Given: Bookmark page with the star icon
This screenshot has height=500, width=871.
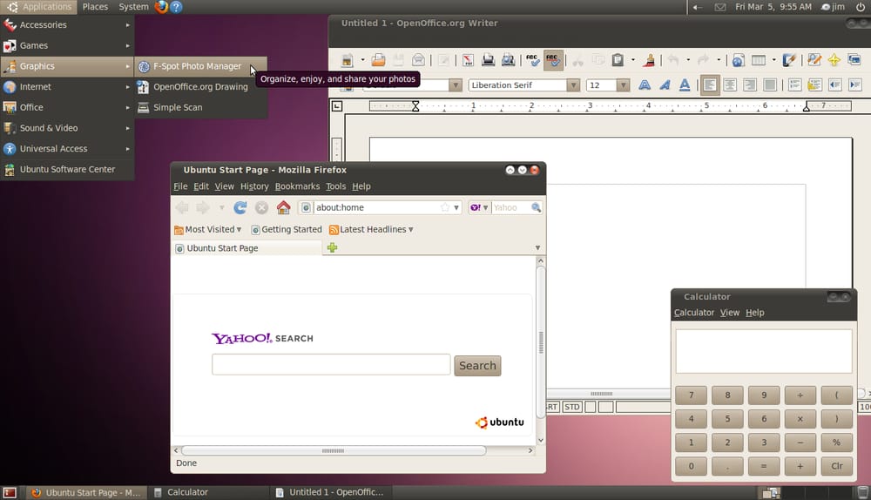Looking at the screenshot, I should coord(445,207).
